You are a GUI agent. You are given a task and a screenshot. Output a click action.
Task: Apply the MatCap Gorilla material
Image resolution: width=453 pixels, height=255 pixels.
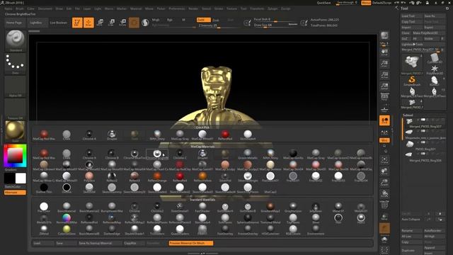tap(293, 154)
